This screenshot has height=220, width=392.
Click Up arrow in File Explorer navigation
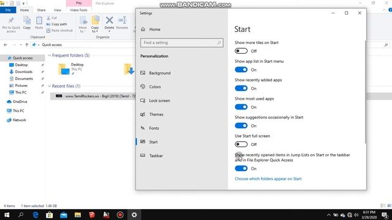(x=27, y=45)
